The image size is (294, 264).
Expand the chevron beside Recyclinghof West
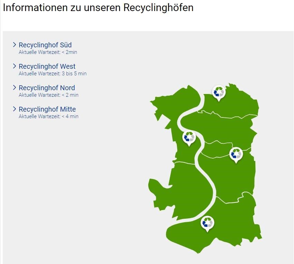coord(15,66)
